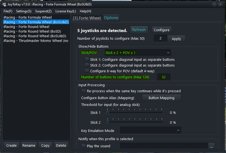The height and width of the screenshot is (153, 226).
Task: Open the Settings(S) menu
Action: click(24, 11)
